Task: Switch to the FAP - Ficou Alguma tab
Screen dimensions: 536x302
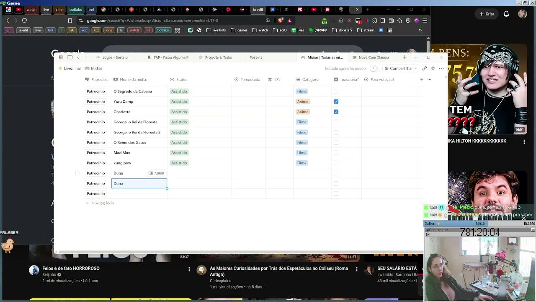Action: tap(168, 57)
